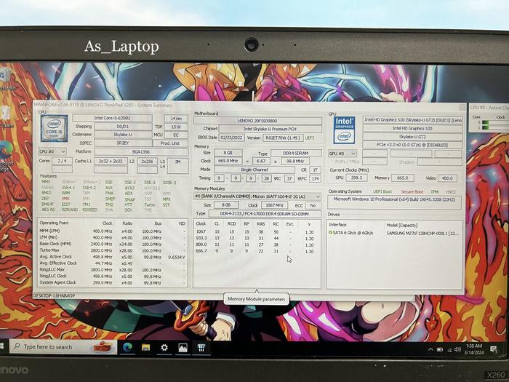The width and height of the screenshot is (509, 382).
Task: Click the Intel Graphics GPU logo
Action: click(344, 129)
